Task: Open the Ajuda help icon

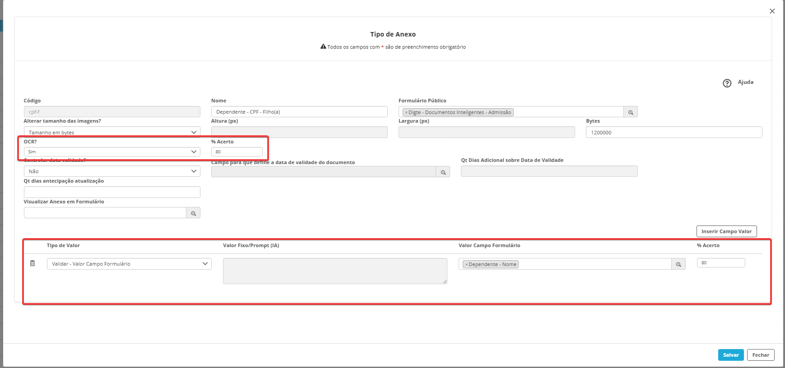Action: click(727, 83)
